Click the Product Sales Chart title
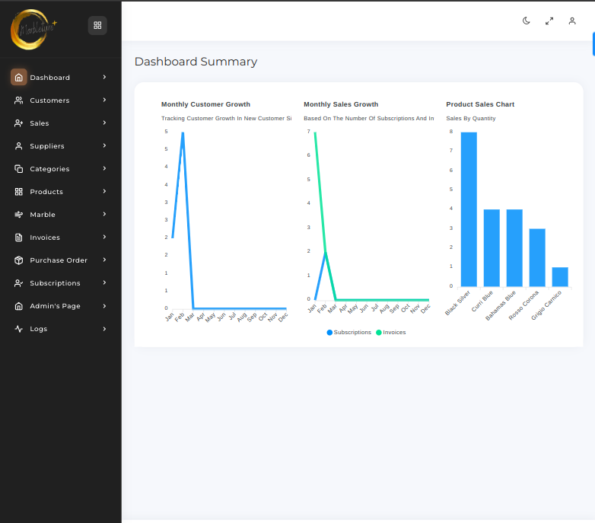This screenshot has width=595, height=523. 480,104
